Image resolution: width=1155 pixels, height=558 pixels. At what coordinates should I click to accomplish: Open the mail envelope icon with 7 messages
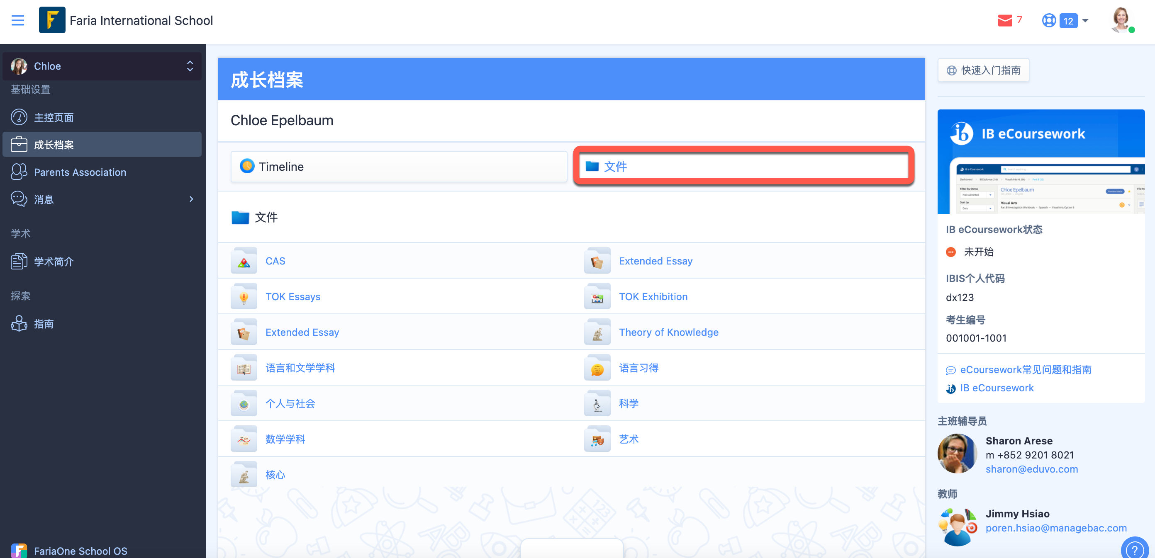coord(1005,21)
